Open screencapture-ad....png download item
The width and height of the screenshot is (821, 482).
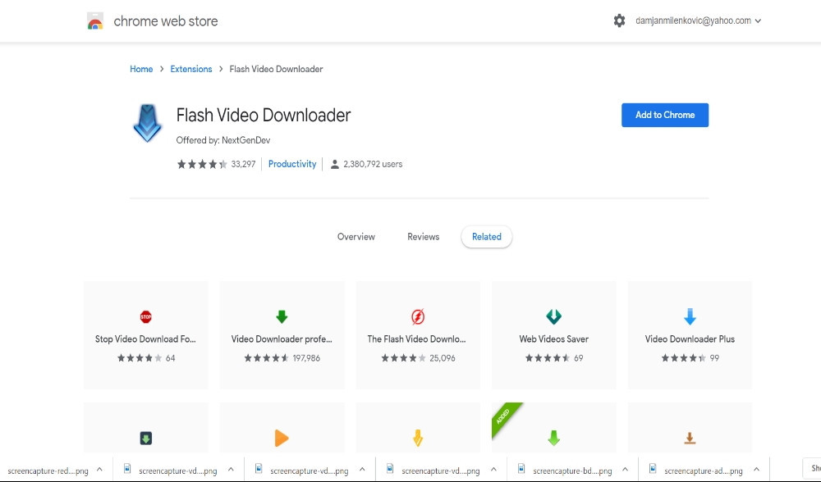[x=704, y=471]
